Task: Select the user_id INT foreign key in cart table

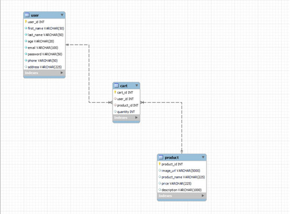Action: 126,99
